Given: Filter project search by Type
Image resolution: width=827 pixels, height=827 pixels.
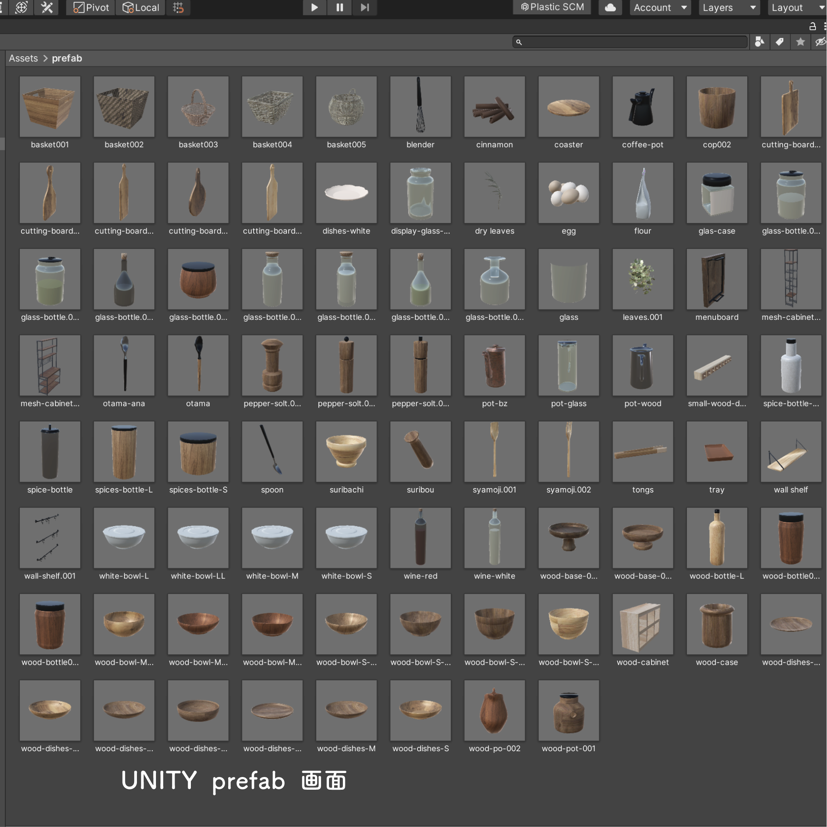Looking at the screenshot, I should tap(760, 42).
